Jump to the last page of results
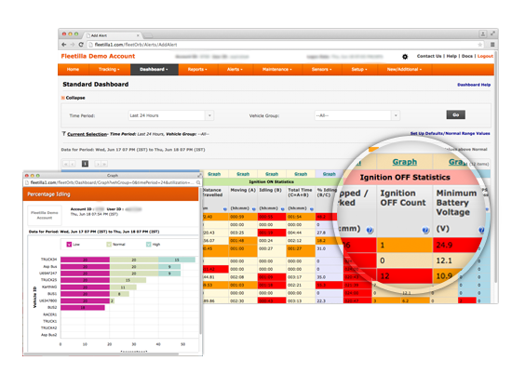This screenshot has height=374, width=525. coord(104,164)
